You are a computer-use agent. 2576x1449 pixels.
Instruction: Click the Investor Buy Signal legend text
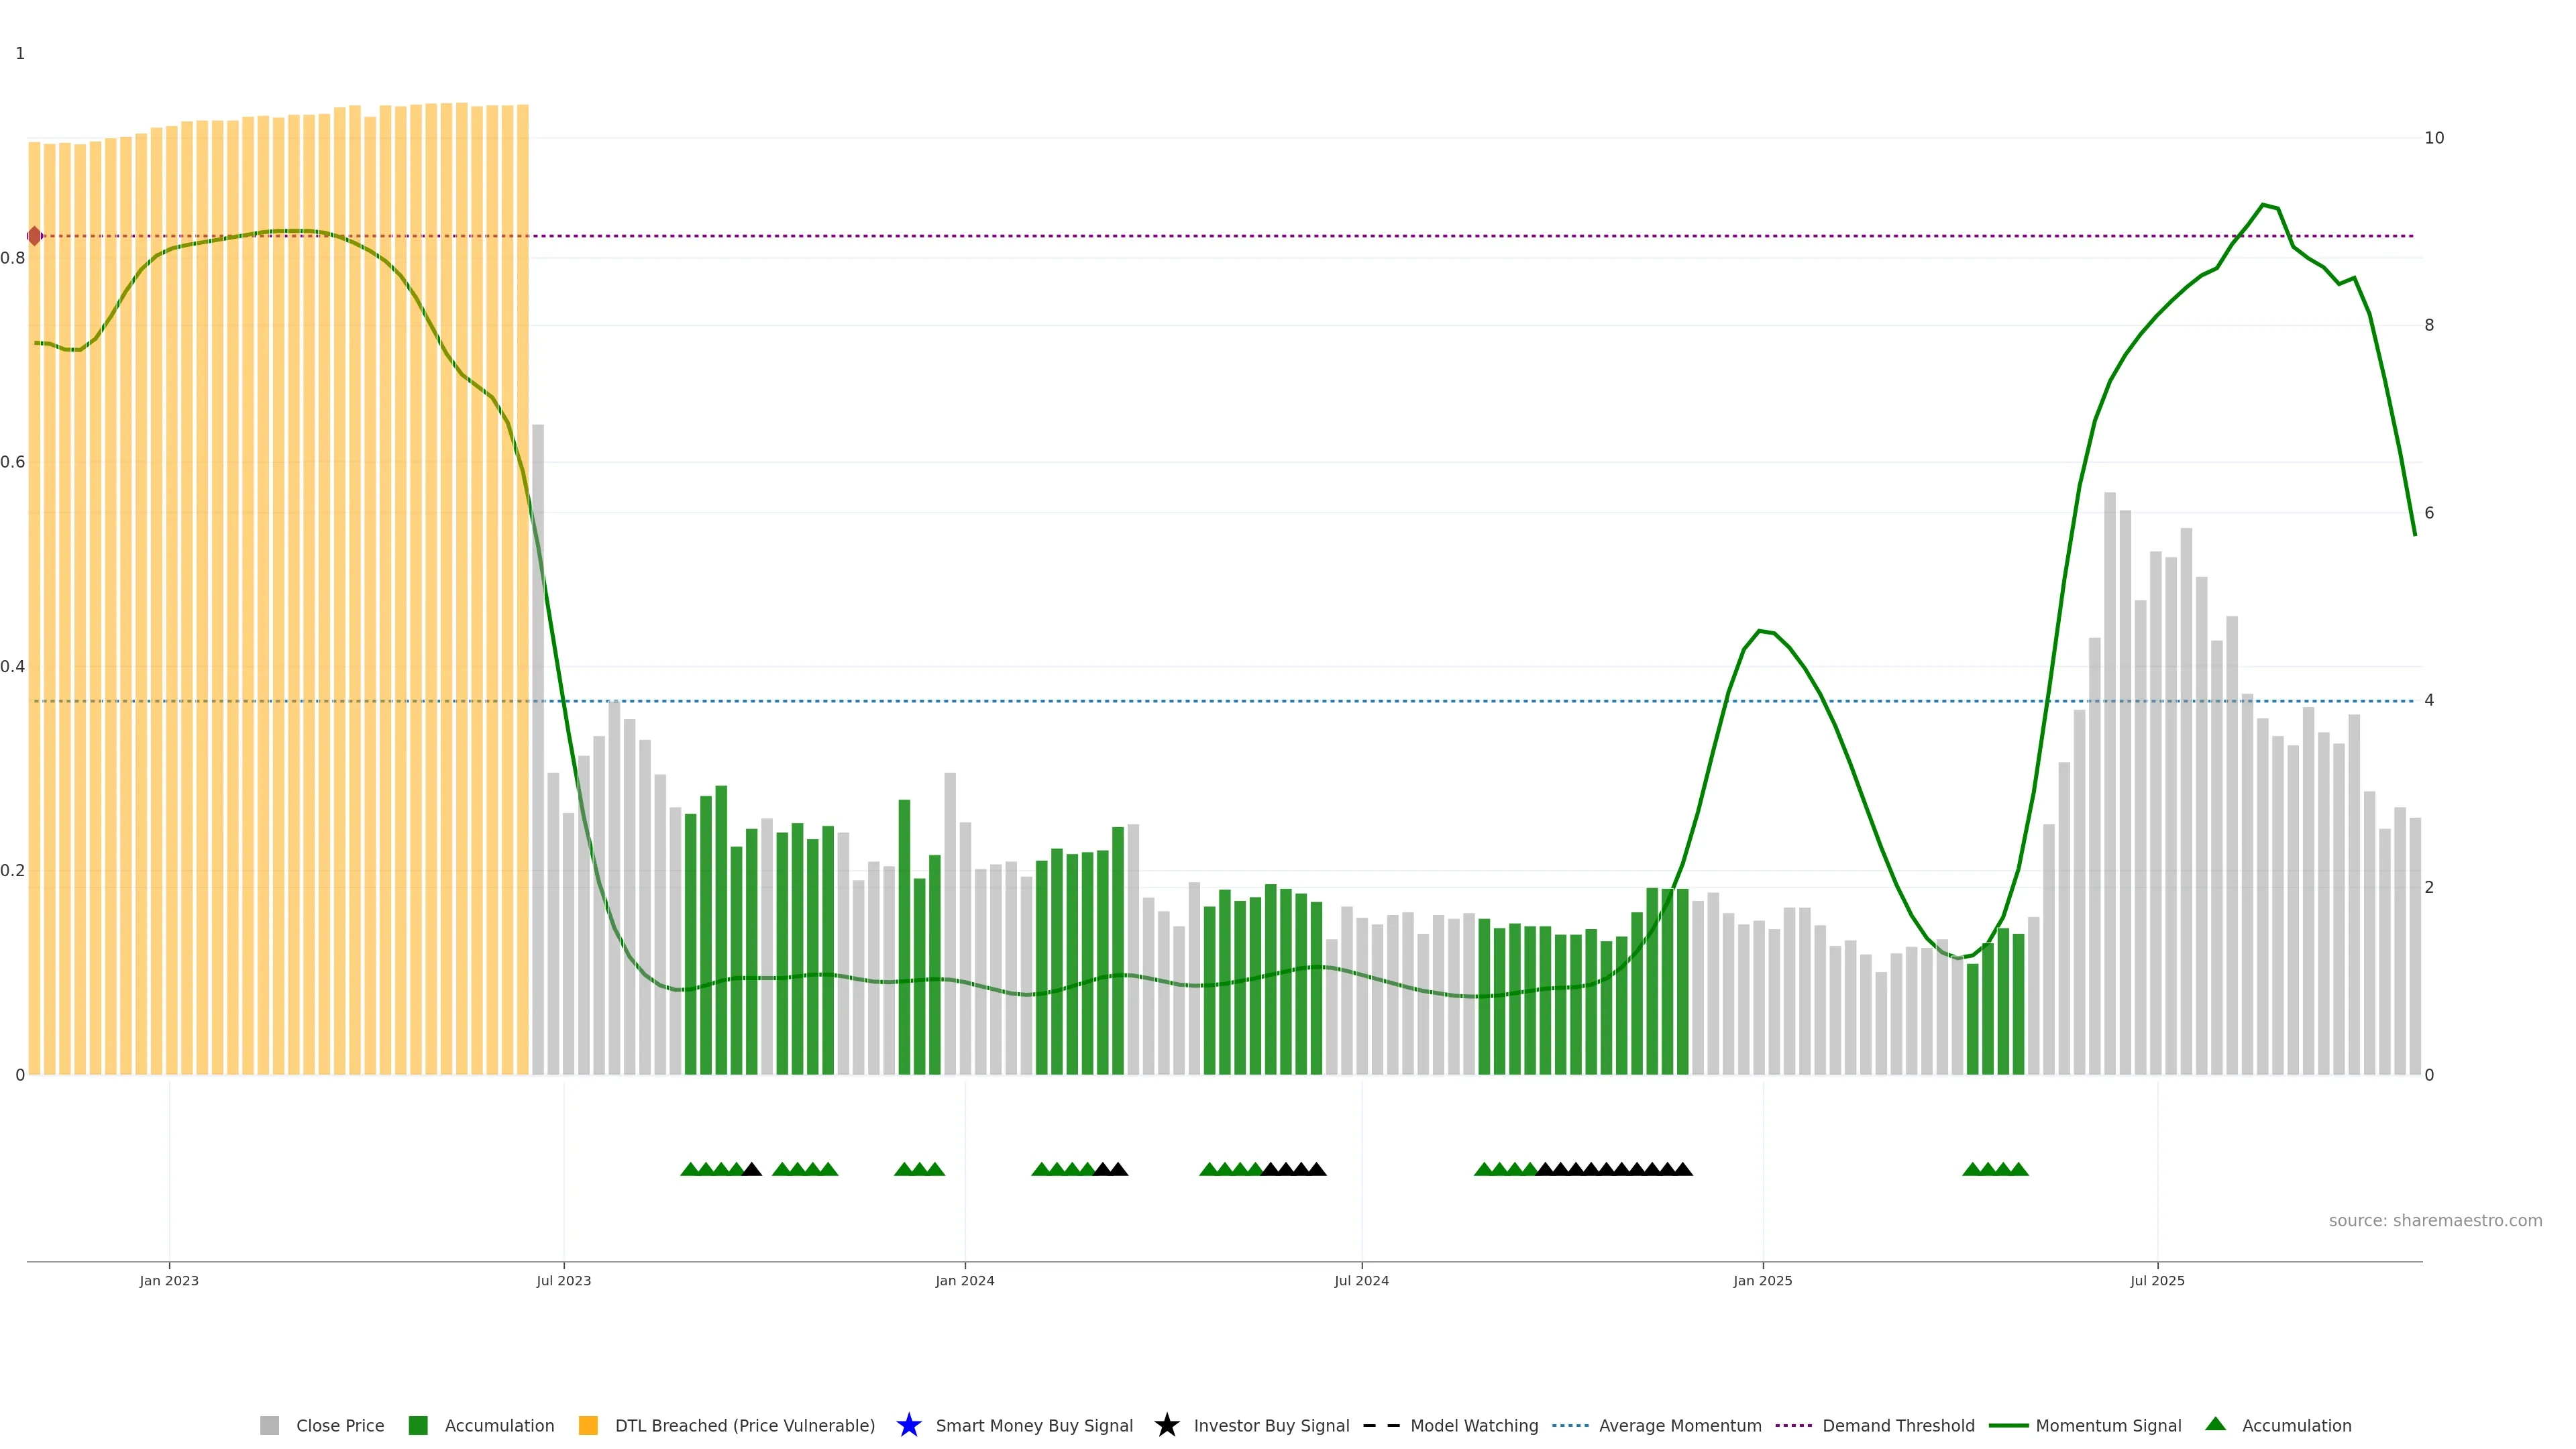point(1271,1425)
